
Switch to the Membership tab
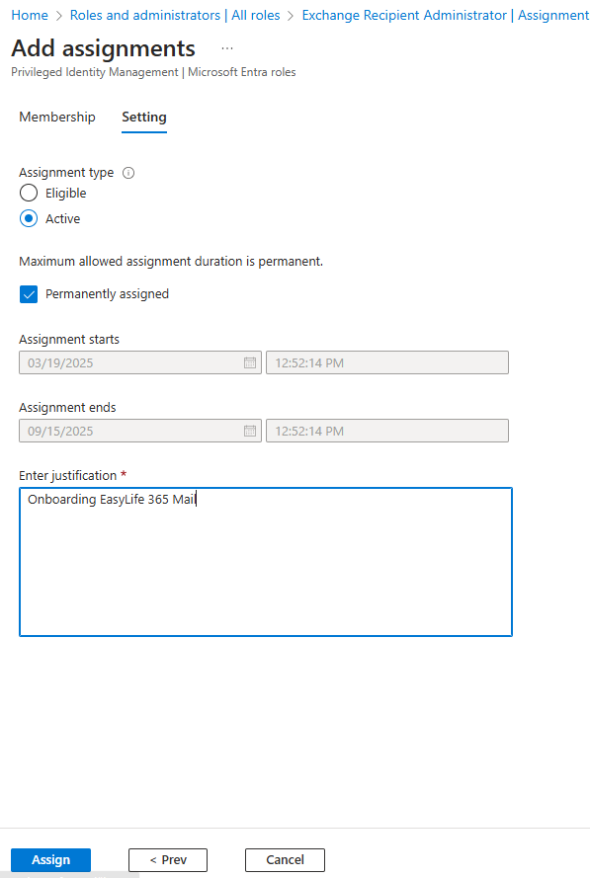(x=56, y=117)
